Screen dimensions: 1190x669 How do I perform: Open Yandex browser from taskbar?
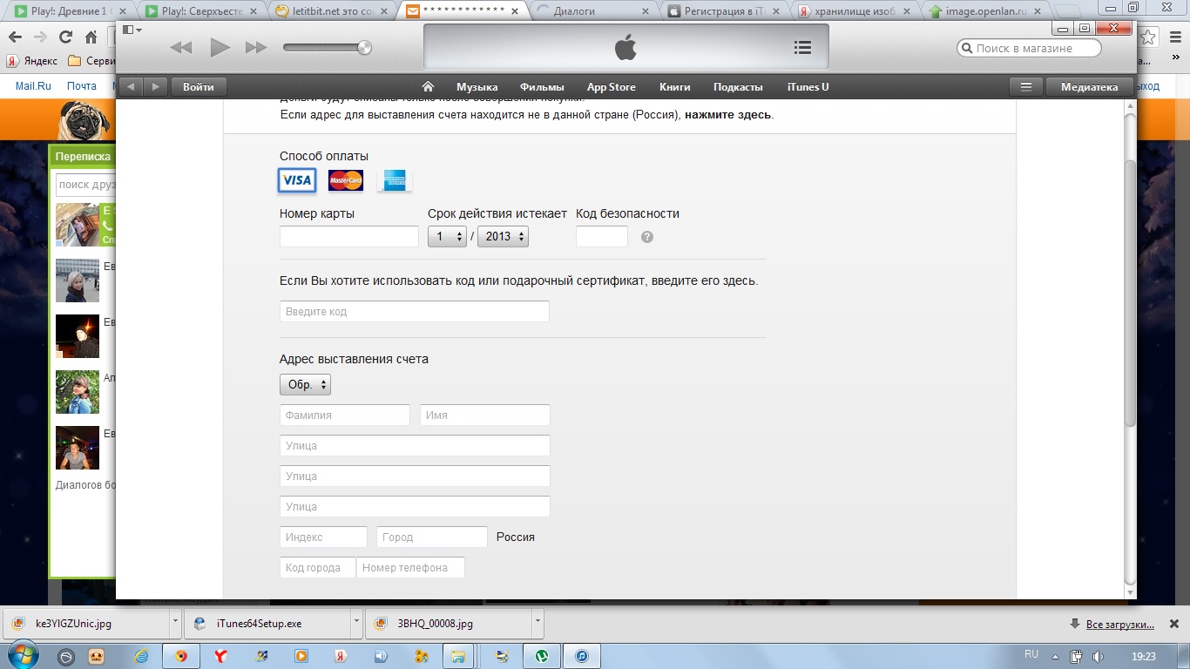click(x=222, y=655)
